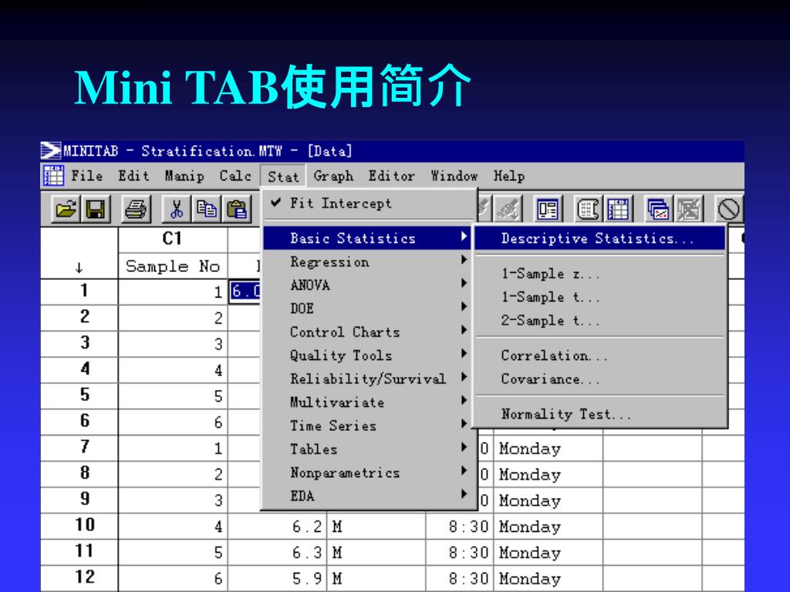Viewport: 790px width, 592px height.
Task: Click the Data window icon beside File
Action: (53, 176)
